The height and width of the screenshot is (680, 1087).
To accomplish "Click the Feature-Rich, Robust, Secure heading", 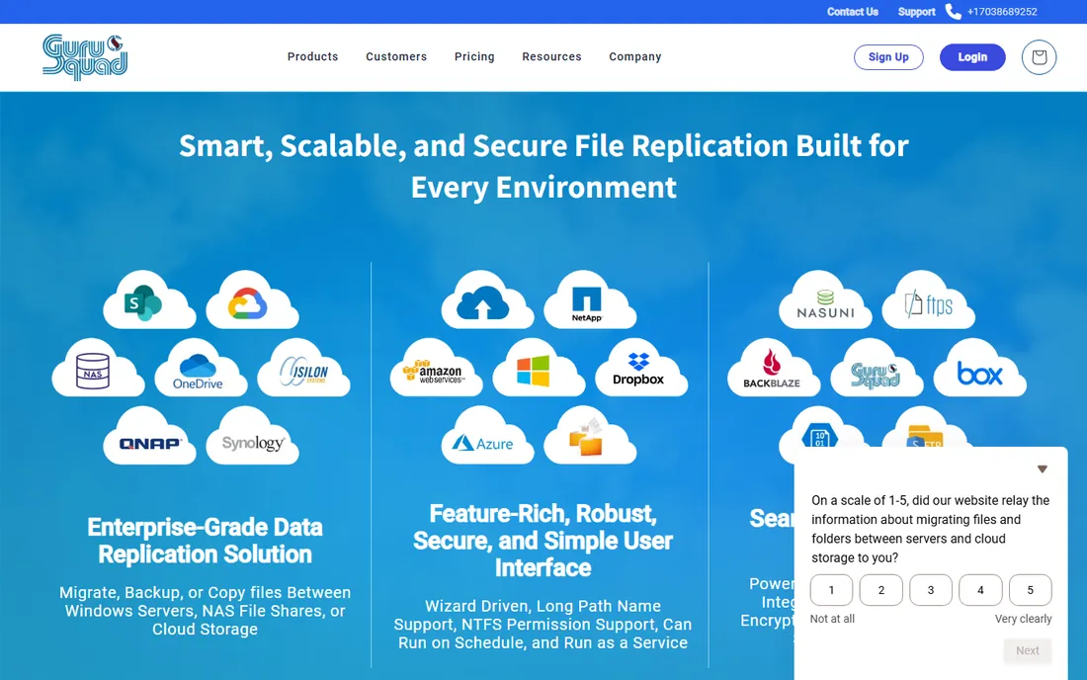I will (543, 541).
